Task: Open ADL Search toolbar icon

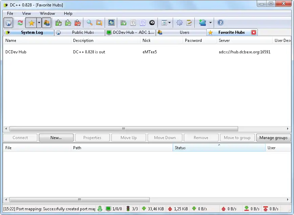Action: coord(99,23)
